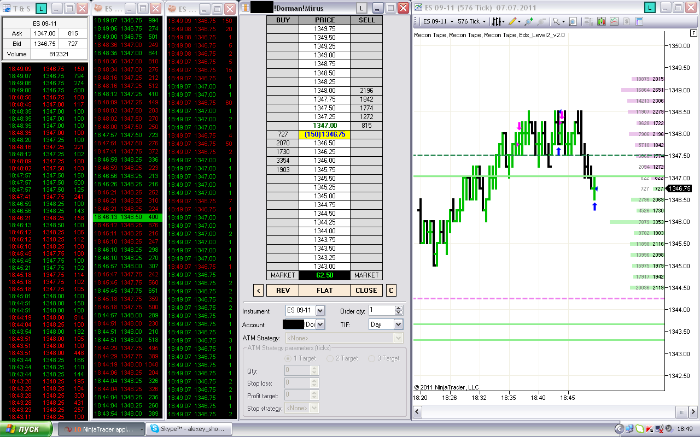700x437 pixels.
Task: Click the buy cell showing 3354
Action: 283,160
